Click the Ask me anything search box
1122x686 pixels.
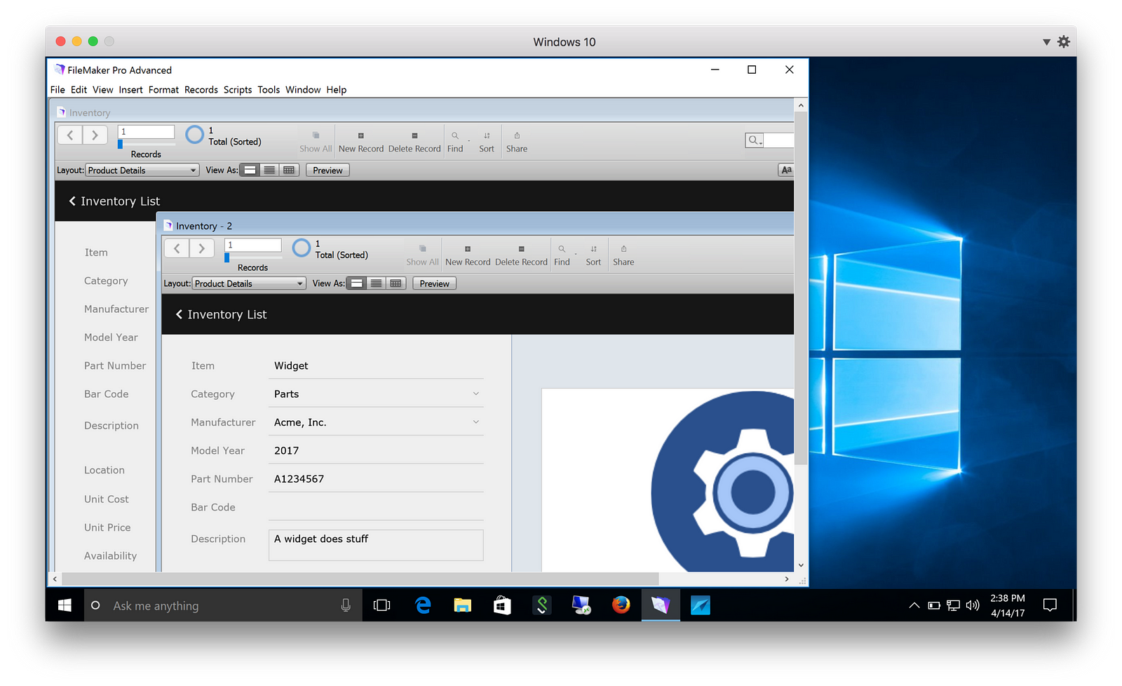223,605
